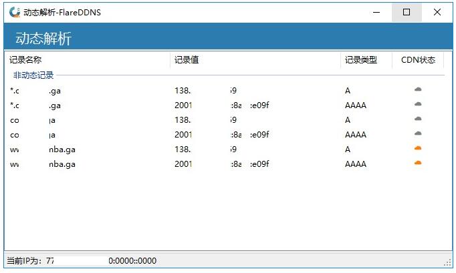This screenshot has width=456, height=273.
Task: Minimize the FlareDDNS window
Action: click(376, 12)
